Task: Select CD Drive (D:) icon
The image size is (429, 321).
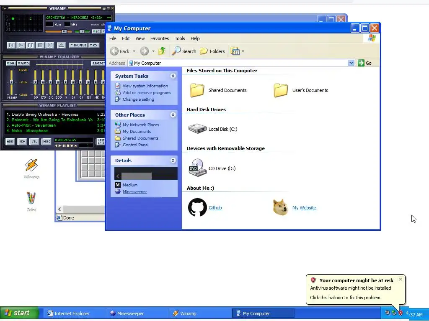Action: [197, 168]
